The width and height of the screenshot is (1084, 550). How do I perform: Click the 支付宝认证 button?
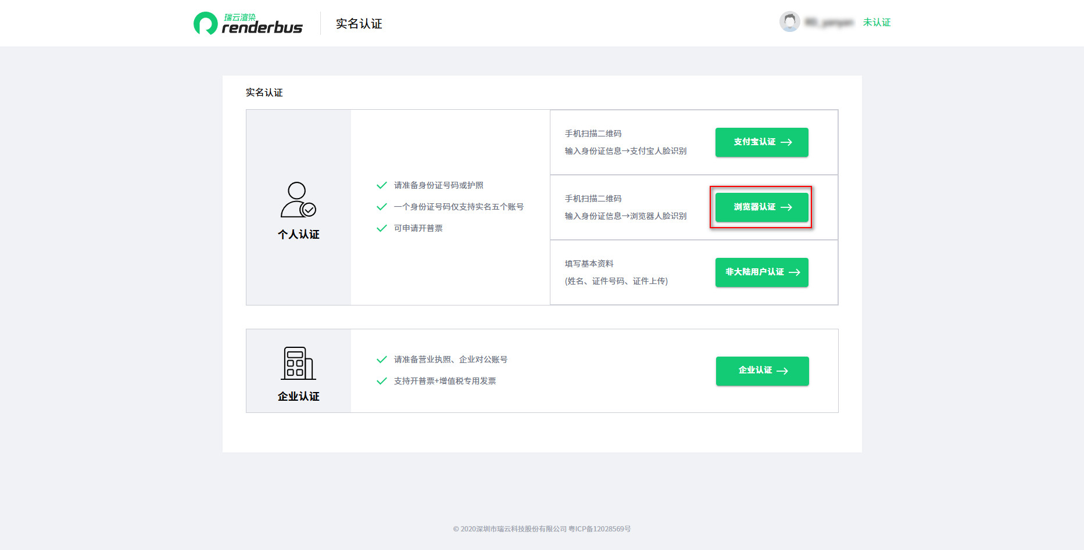[762, 142]
